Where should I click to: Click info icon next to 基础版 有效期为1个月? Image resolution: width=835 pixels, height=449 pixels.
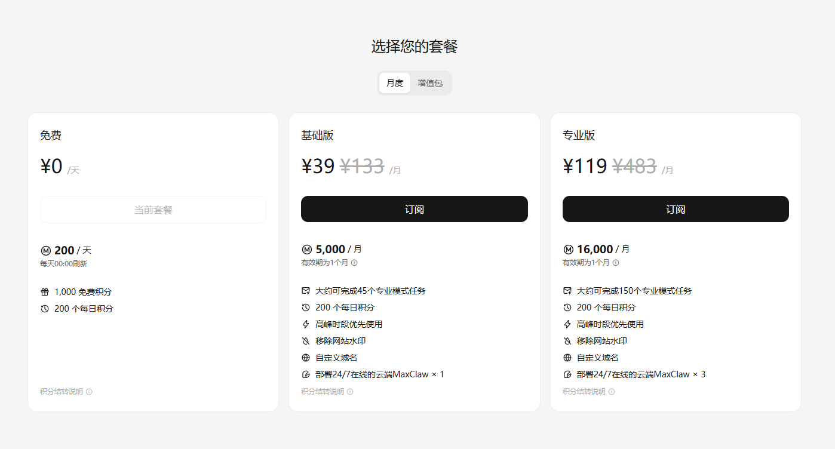pos(354,263)
